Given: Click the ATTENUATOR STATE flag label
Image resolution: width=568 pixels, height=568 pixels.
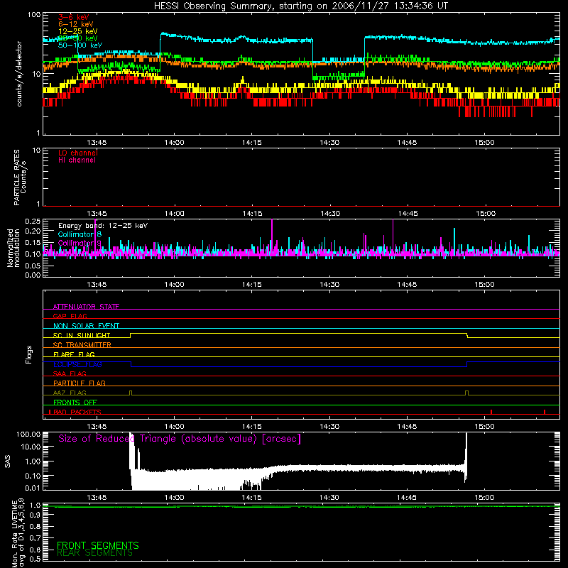Looking at the screenshot, I should [86, 307].
